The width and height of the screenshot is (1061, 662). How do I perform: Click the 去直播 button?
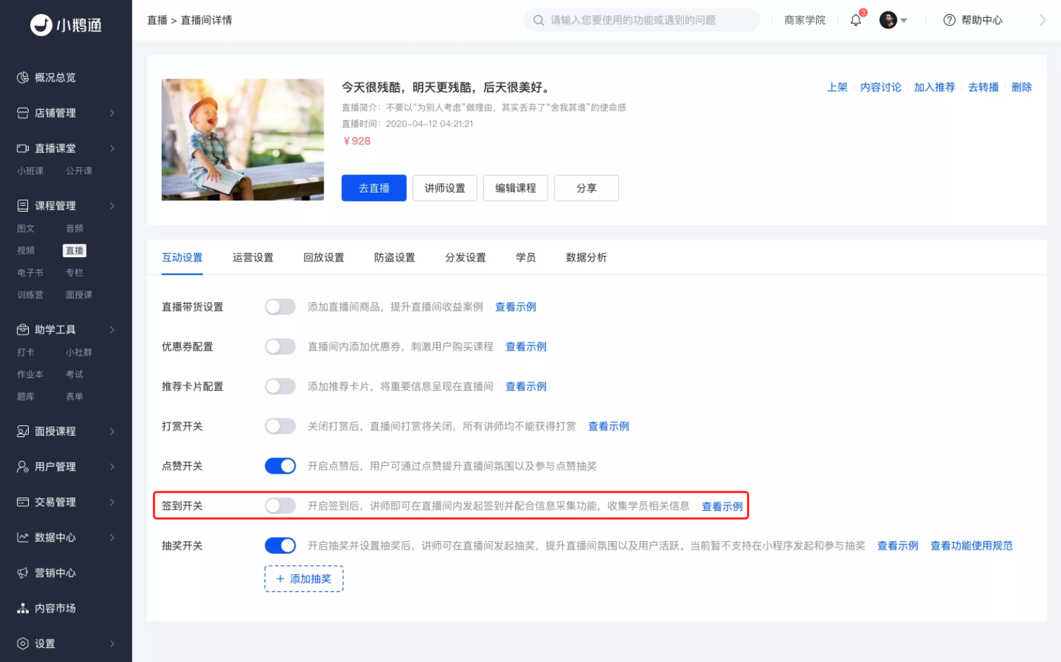coord(374,188)
